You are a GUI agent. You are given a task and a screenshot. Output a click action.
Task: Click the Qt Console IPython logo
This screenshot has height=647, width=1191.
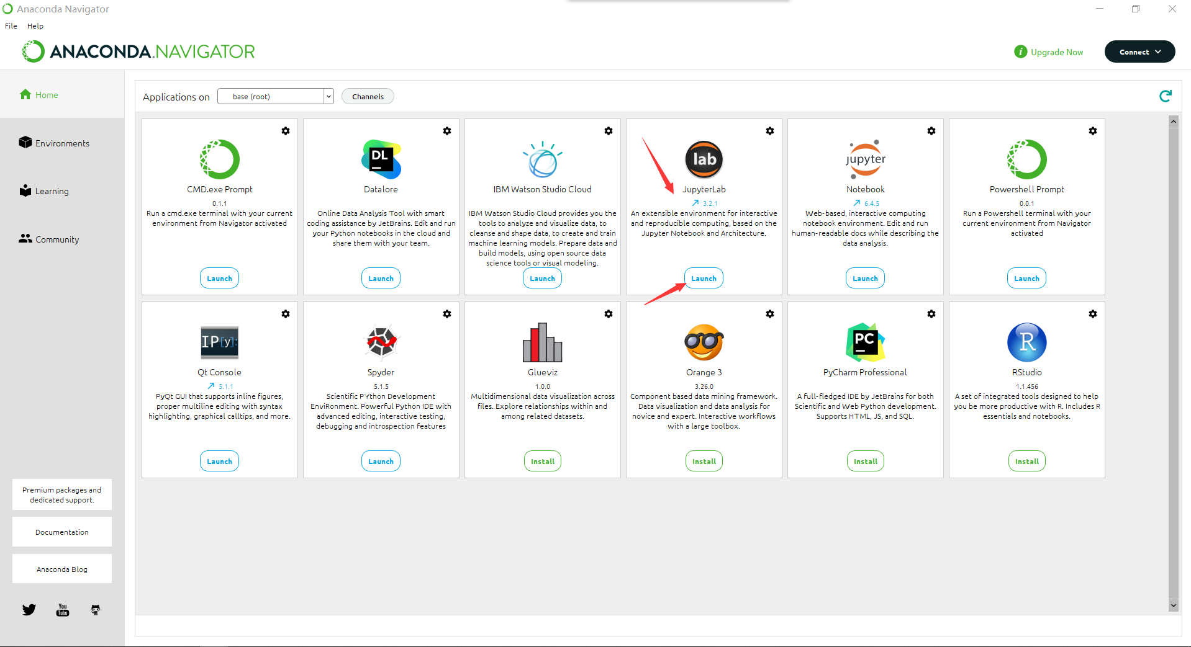(220, 342)
